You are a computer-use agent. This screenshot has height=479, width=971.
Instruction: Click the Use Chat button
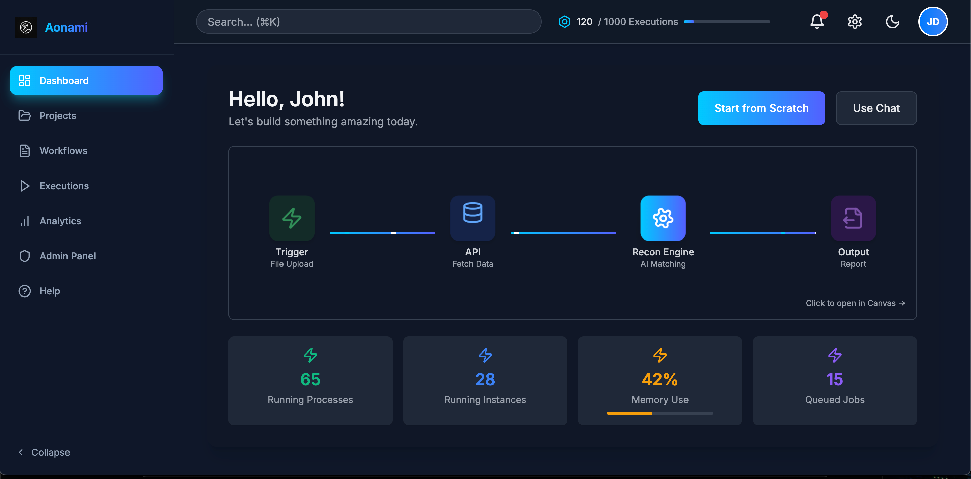pos(876,108)
